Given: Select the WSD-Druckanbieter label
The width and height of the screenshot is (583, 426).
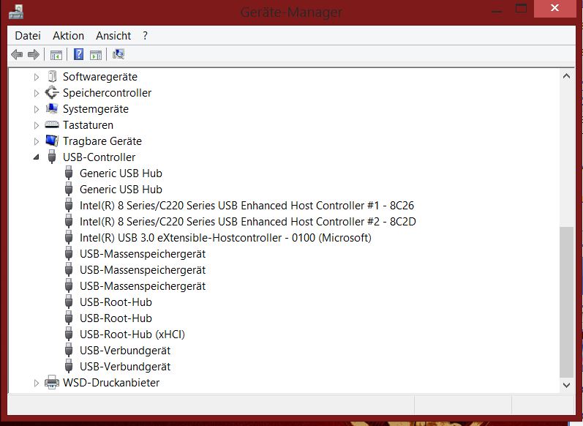Looking at the screenshot, I should (x=111, y=383).
